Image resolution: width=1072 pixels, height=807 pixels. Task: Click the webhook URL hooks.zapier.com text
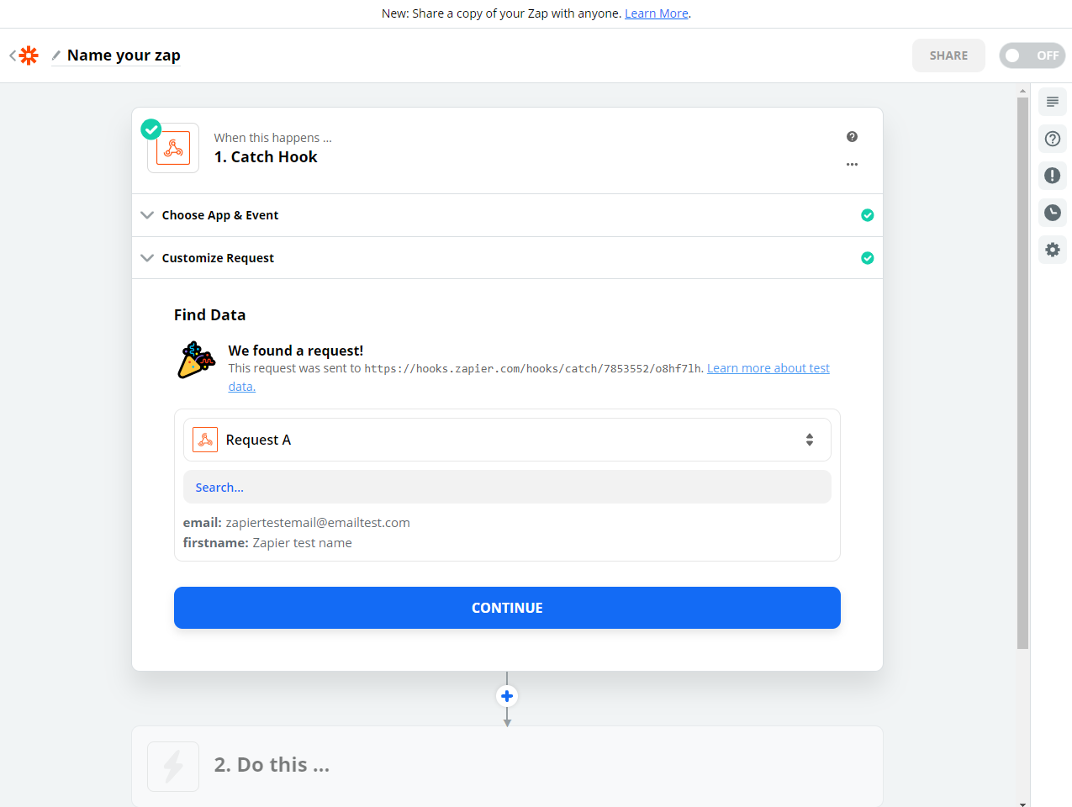pyautogui.click(x=534, y=369)
